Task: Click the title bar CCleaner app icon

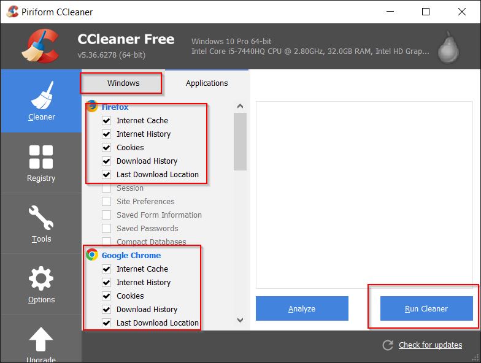Action: click(12, 12)
